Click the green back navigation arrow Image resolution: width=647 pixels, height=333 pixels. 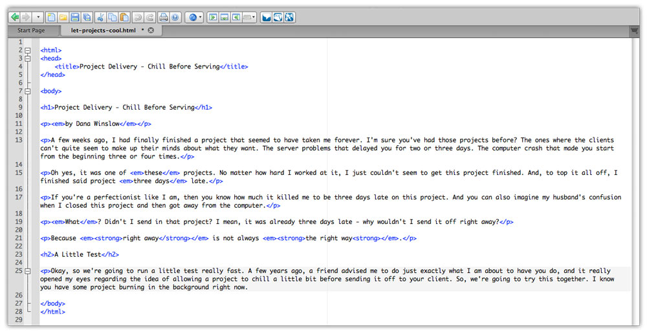[15, 17]
